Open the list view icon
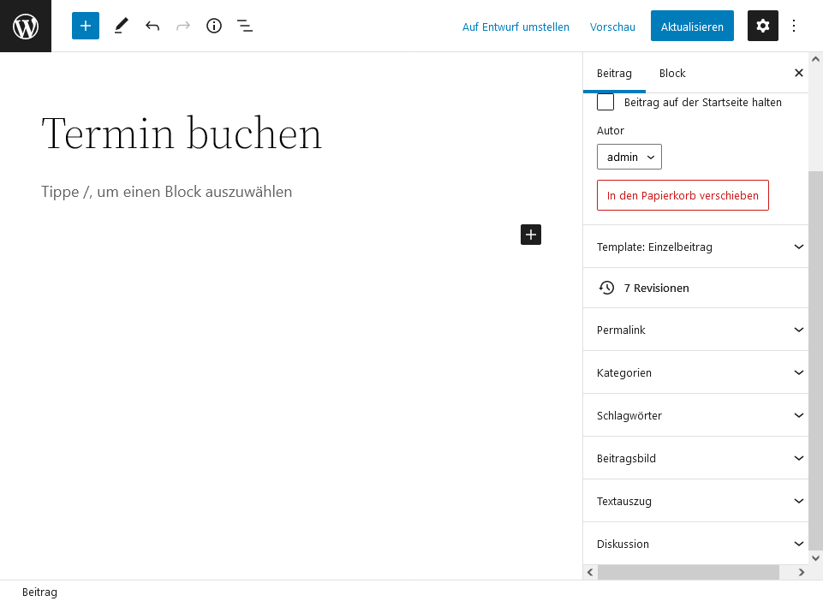The height and width of the screenshot is (601, 823). tap(245, 26)
